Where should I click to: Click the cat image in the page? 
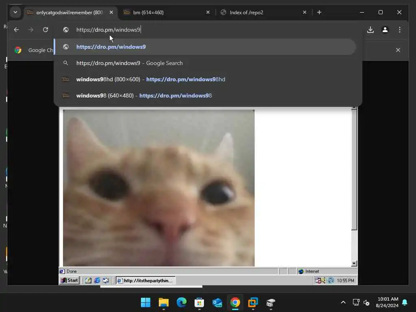[159, 188]
